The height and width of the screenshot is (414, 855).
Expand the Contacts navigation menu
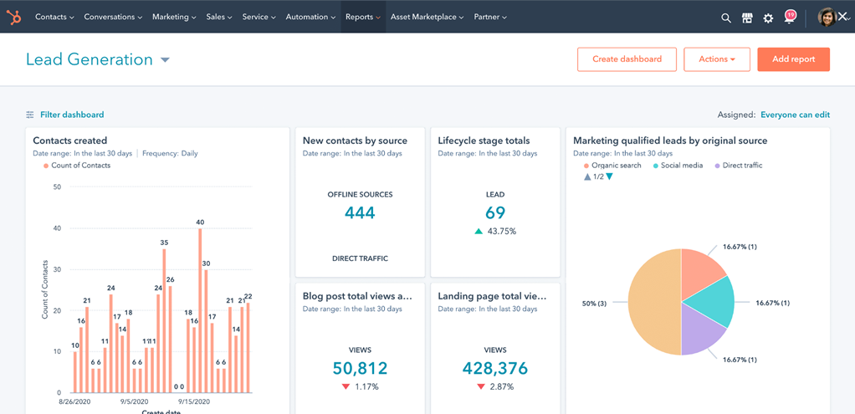click(x=54, y=17)
